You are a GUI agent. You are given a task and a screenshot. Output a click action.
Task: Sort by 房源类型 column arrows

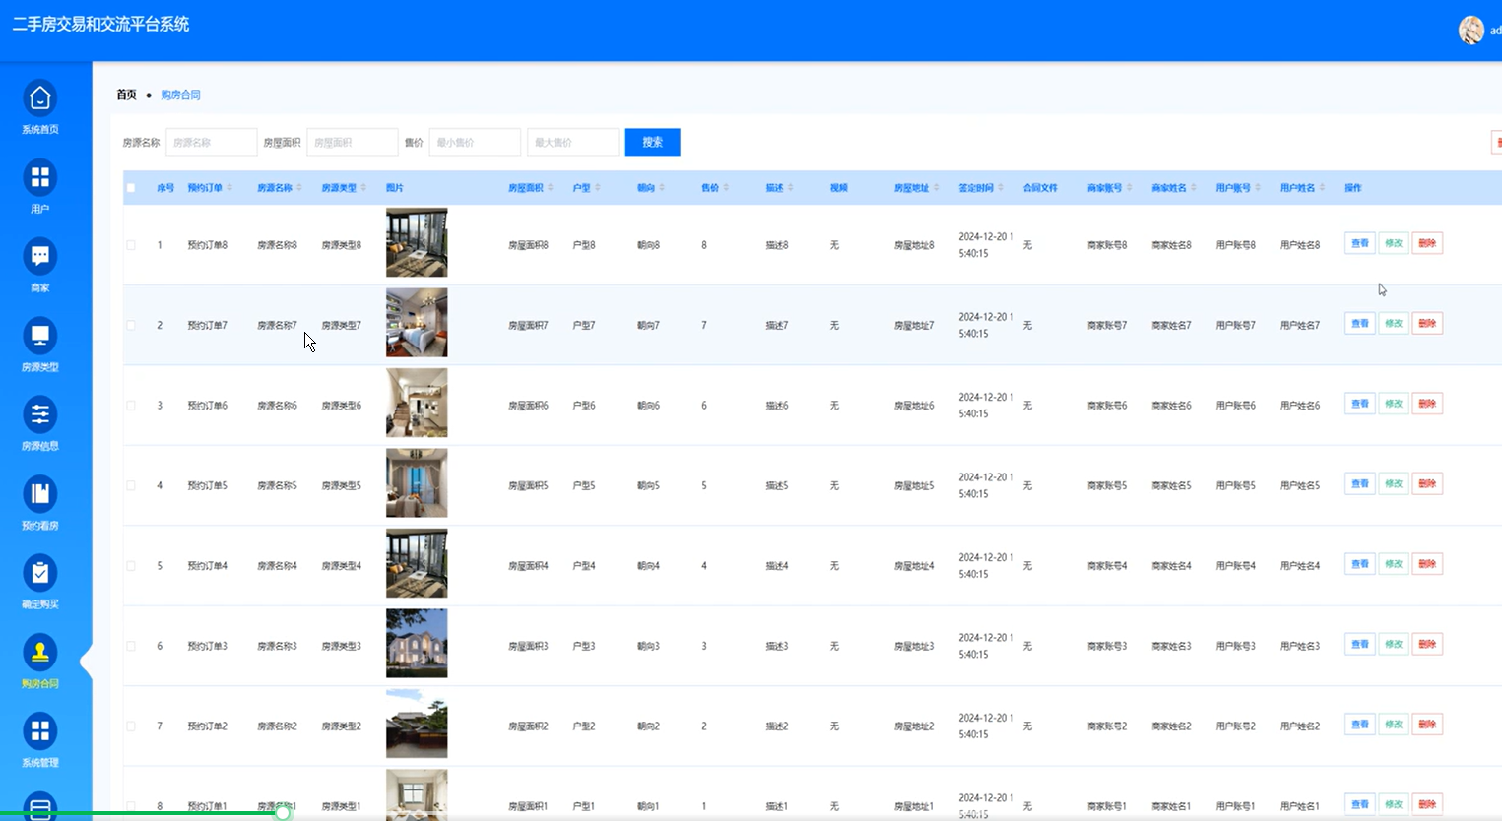click(363, 188)
